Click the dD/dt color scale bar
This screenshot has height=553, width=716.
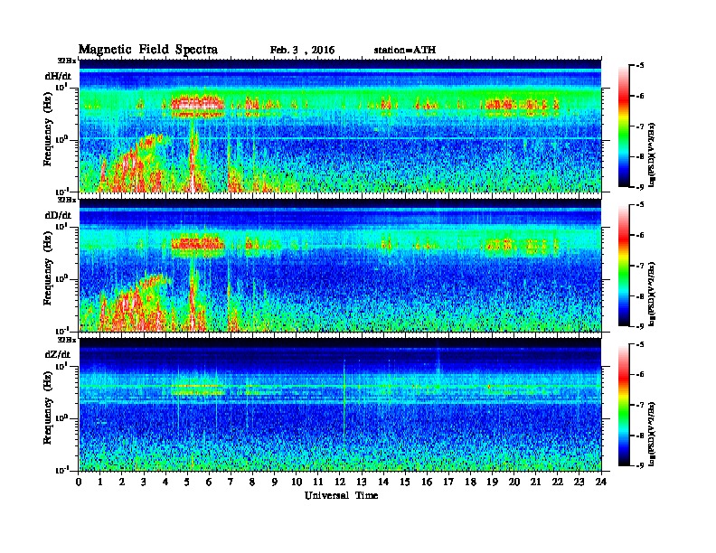pyautogui.click(x=624, y=266)
